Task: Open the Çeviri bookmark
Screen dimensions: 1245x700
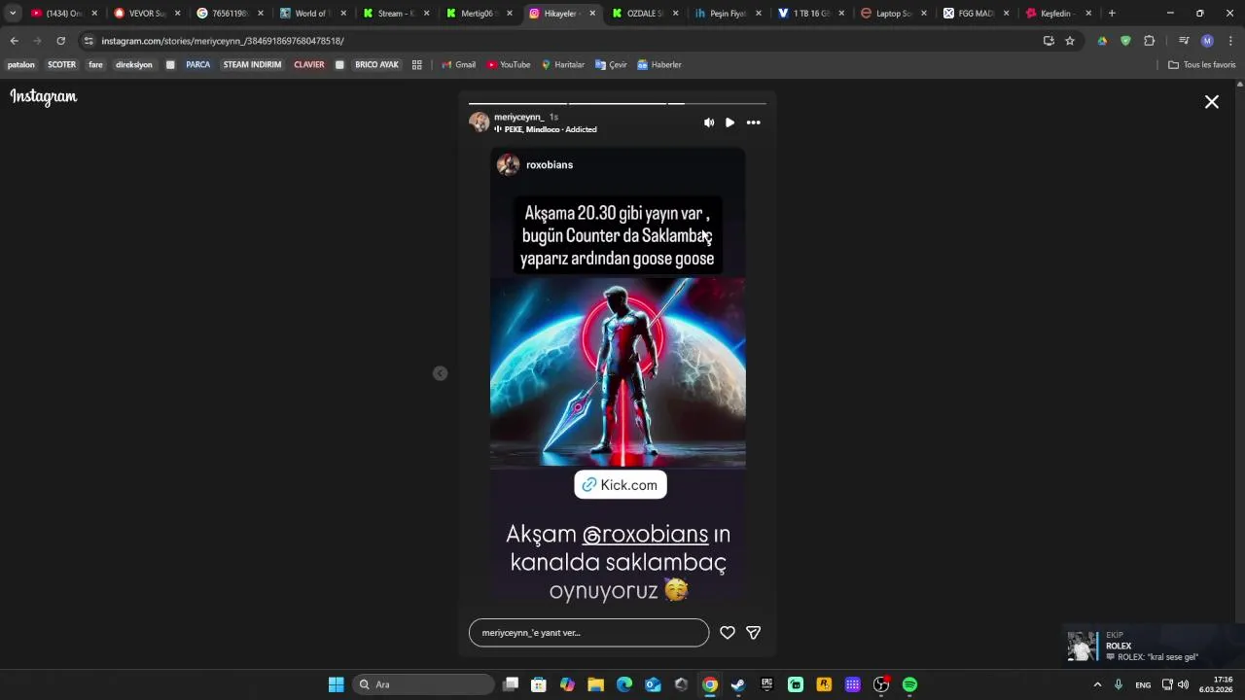Action: 611,65
